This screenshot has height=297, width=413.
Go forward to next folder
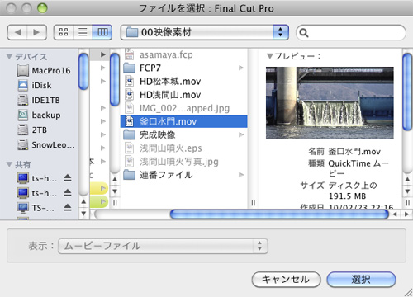pyautogui.click(x=36, y=32)
